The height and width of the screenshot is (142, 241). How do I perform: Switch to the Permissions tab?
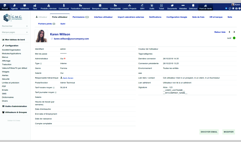[x=80, y=17]
